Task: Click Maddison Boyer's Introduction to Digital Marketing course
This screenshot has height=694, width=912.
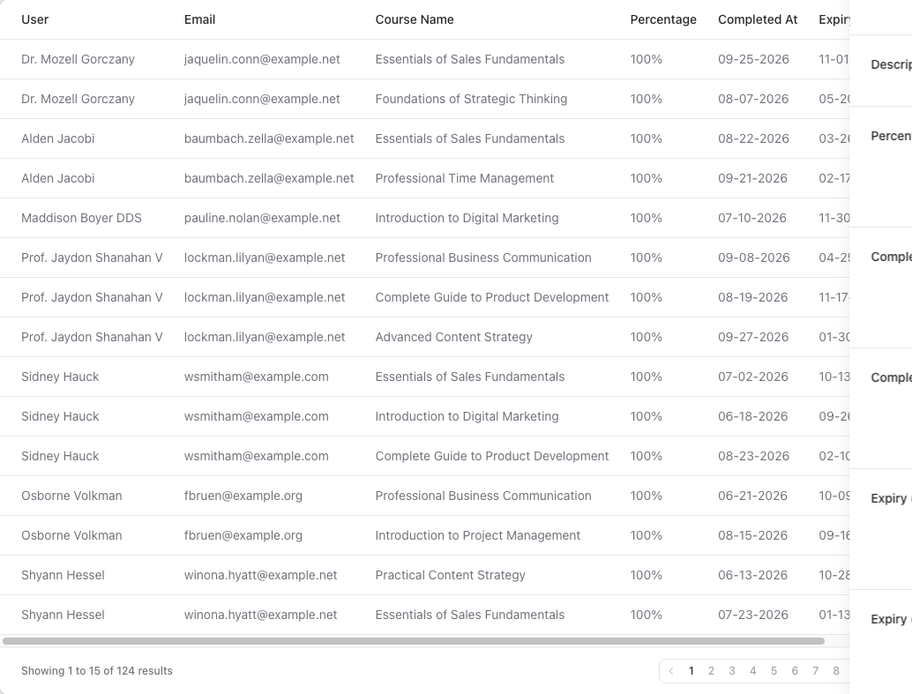Action: click(467, 218)
